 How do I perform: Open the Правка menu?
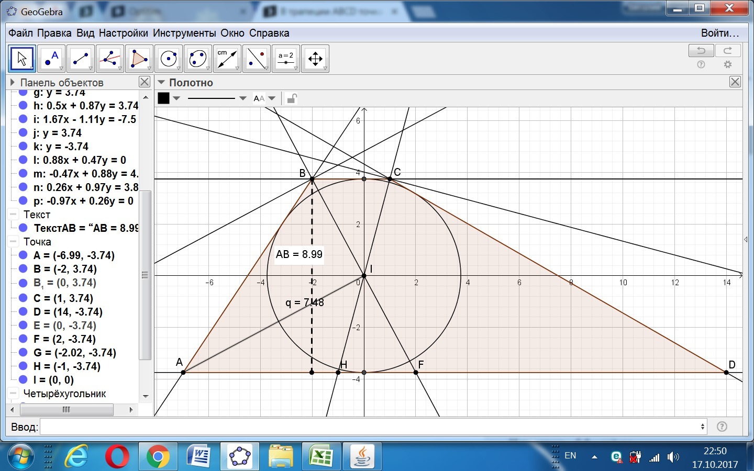(x=54, y=33)
